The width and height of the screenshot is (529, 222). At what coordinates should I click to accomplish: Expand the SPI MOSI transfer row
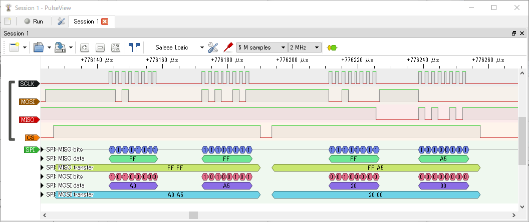click(x=42, y=194)
